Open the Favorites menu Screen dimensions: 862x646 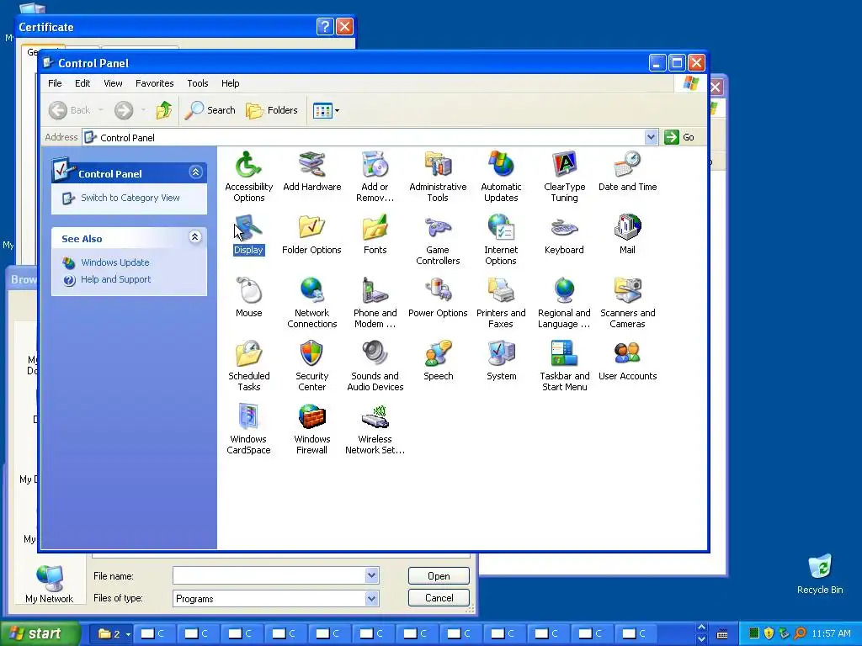point(155,83)
